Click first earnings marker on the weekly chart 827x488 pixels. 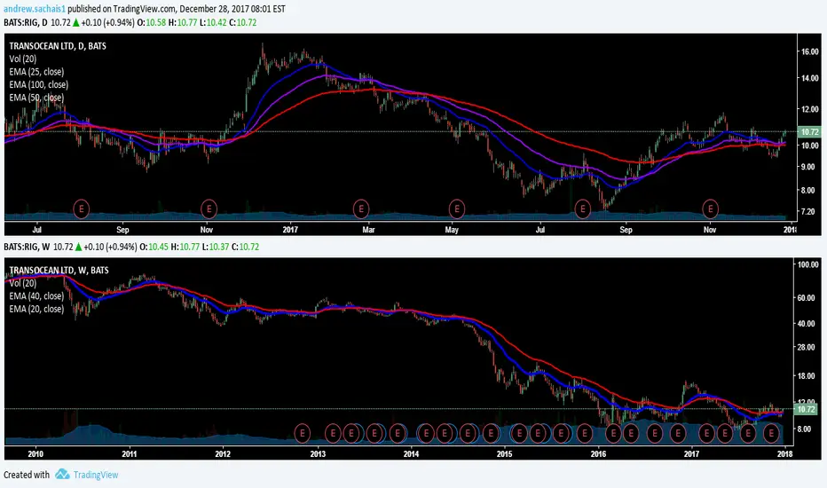pos(303,433)
